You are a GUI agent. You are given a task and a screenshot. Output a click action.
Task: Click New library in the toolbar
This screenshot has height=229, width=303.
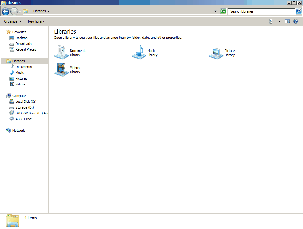[x=36, y=21]
